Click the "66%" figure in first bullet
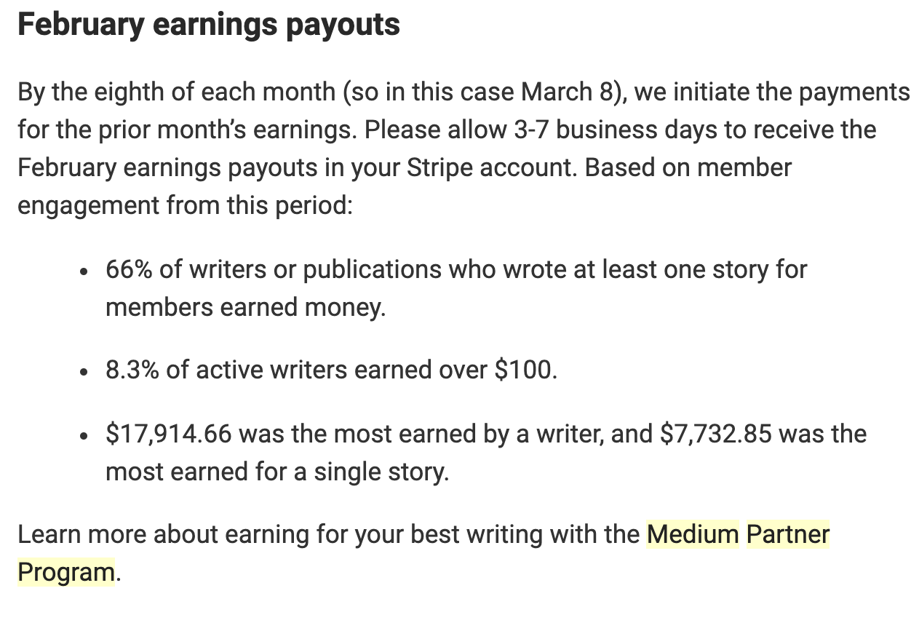Image resolution: width=911 pixels, height=623 pixels. (x=129, y=269)
